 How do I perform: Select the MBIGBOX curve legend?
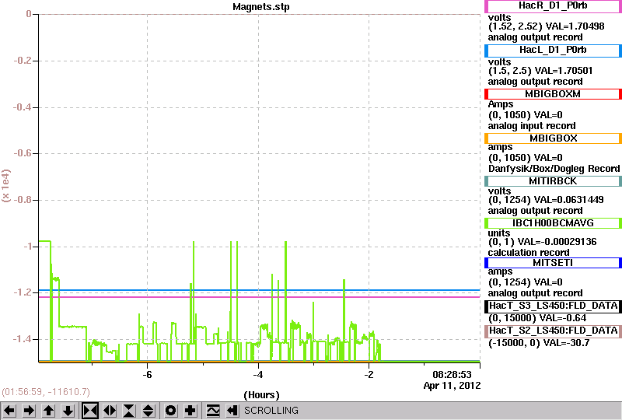coord(553,138)
